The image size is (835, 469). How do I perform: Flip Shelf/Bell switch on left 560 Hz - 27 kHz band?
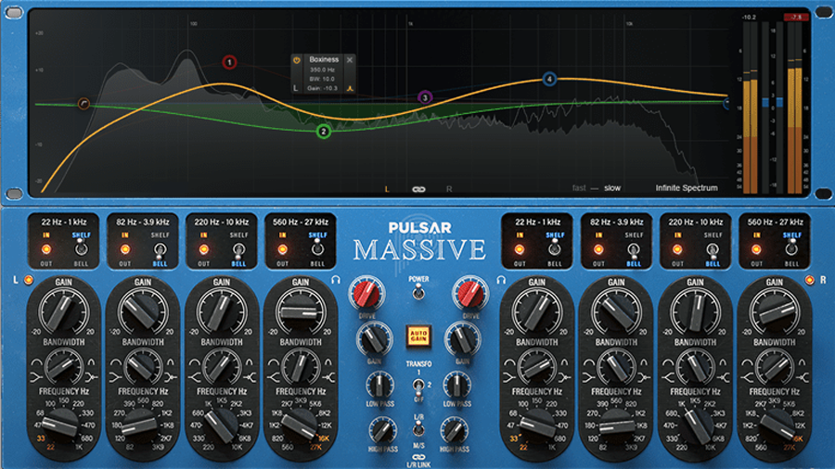(317, 247)
